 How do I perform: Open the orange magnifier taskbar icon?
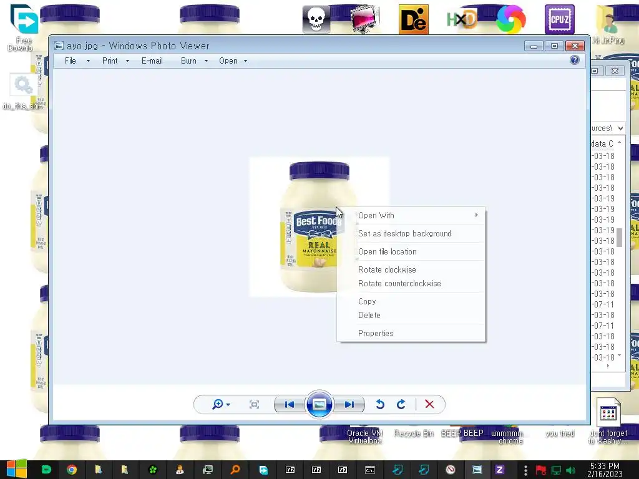[x=235, y=470]
